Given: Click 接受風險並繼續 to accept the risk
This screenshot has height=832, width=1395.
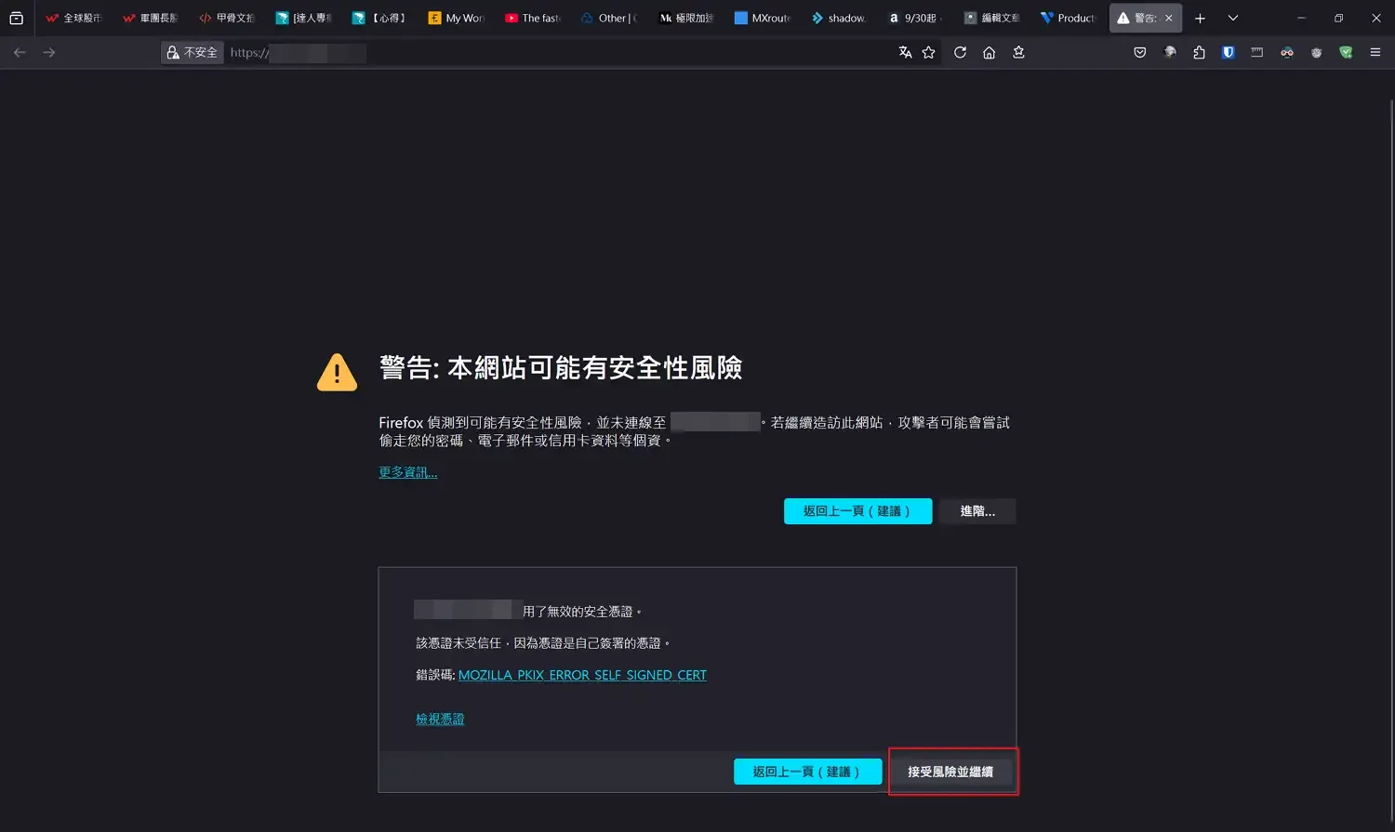Looking at the screenshot, I should 950,772.
